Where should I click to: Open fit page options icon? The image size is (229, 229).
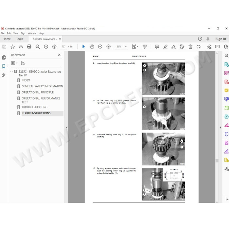(x=135, y=47)
